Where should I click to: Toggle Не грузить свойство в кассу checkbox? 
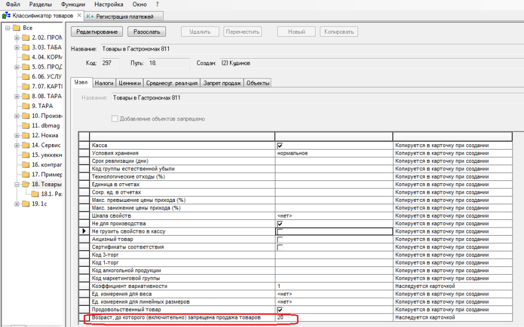(x=280, y=232)
